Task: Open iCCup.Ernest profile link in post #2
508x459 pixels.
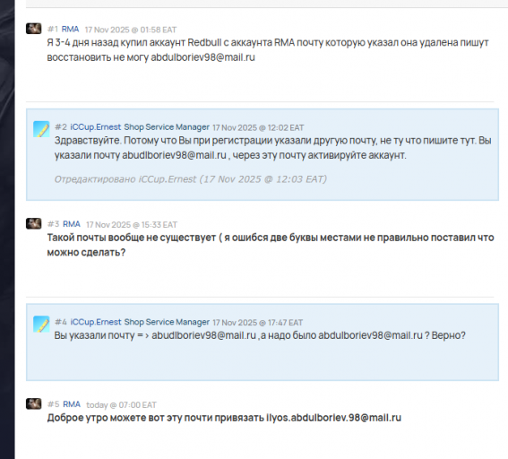Action: (96, 127)
